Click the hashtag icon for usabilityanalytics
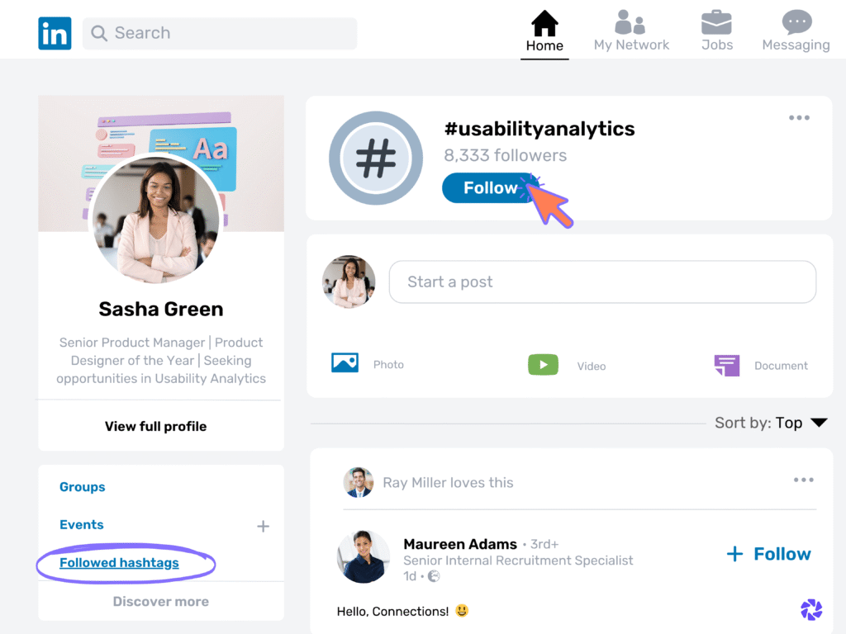Image resolution: width=846 pixels, height=634 pixels. click(x=376, y=158)
